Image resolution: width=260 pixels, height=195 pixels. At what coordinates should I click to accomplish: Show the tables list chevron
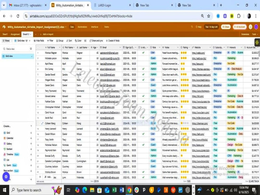(x=35, y=34)
